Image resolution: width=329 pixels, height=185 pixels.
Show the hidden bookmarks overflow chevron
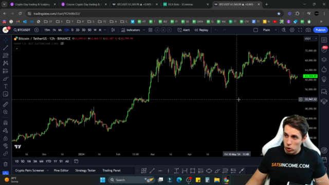(x=321, y=22)
